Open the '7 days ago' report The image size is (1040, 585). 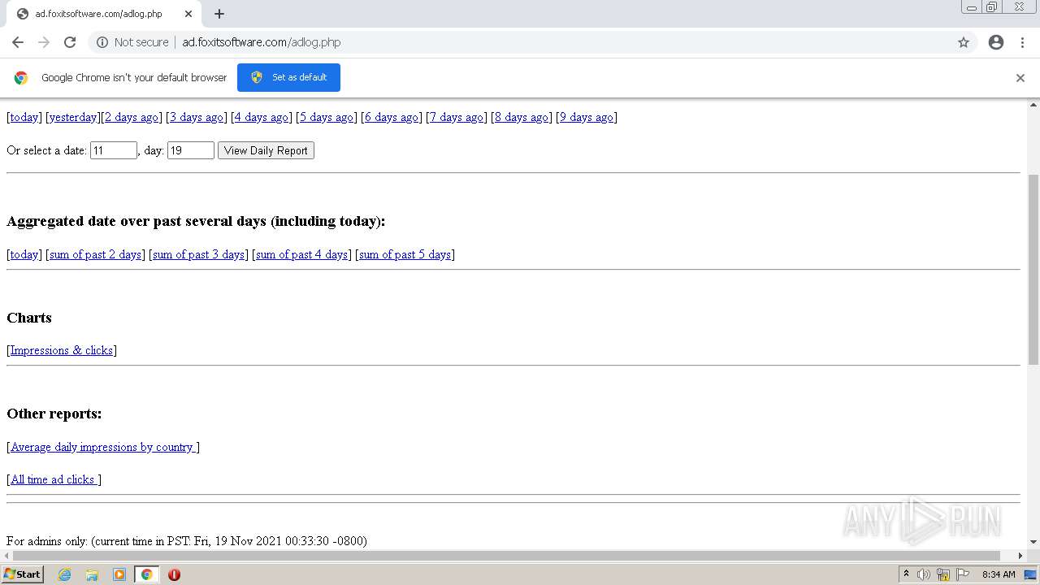tap(457, 117)
